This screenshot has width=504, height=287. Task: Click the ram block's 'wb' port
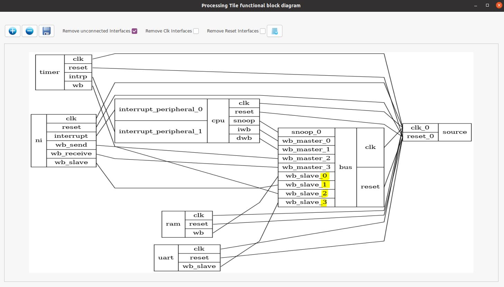click(x=198, y=233)
